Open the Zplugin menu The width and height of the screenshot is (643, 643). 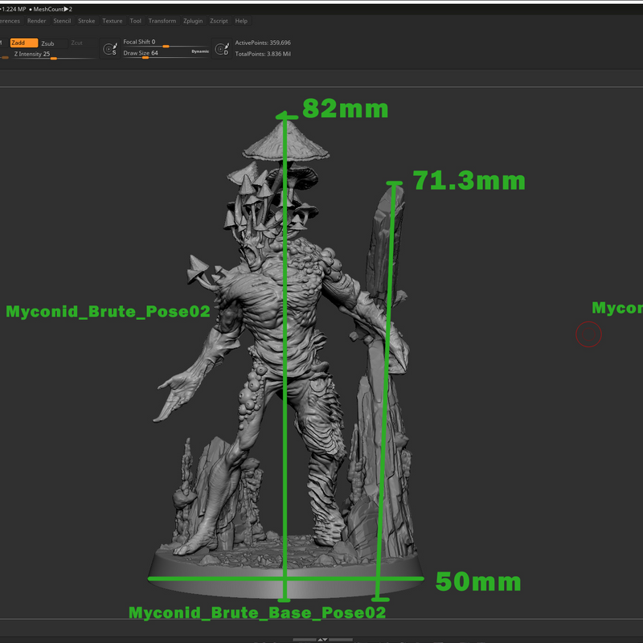(193, 21)
